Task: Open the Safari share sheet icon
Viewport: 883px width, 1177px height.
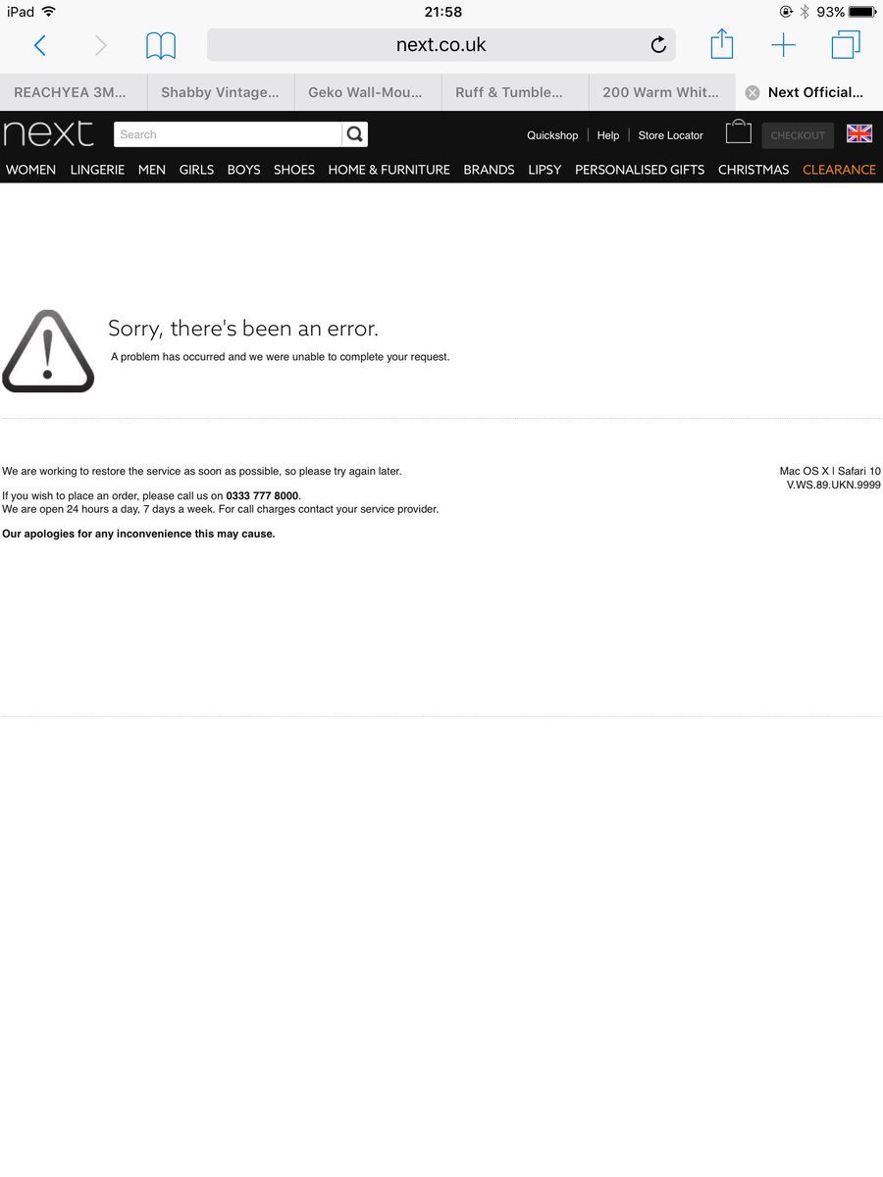Action: tap(722, 43)
